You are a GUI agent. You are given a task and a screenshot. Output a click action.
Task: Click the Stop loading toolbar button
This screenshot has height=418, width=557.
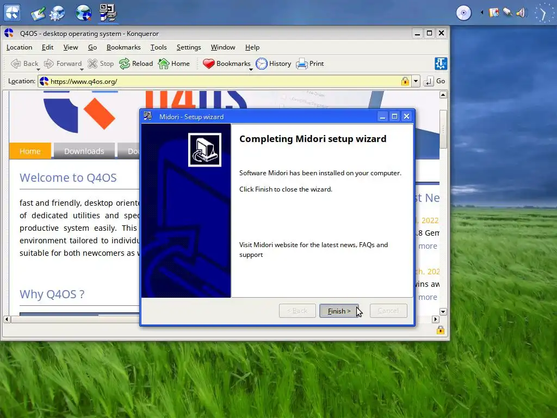(101, 64)
